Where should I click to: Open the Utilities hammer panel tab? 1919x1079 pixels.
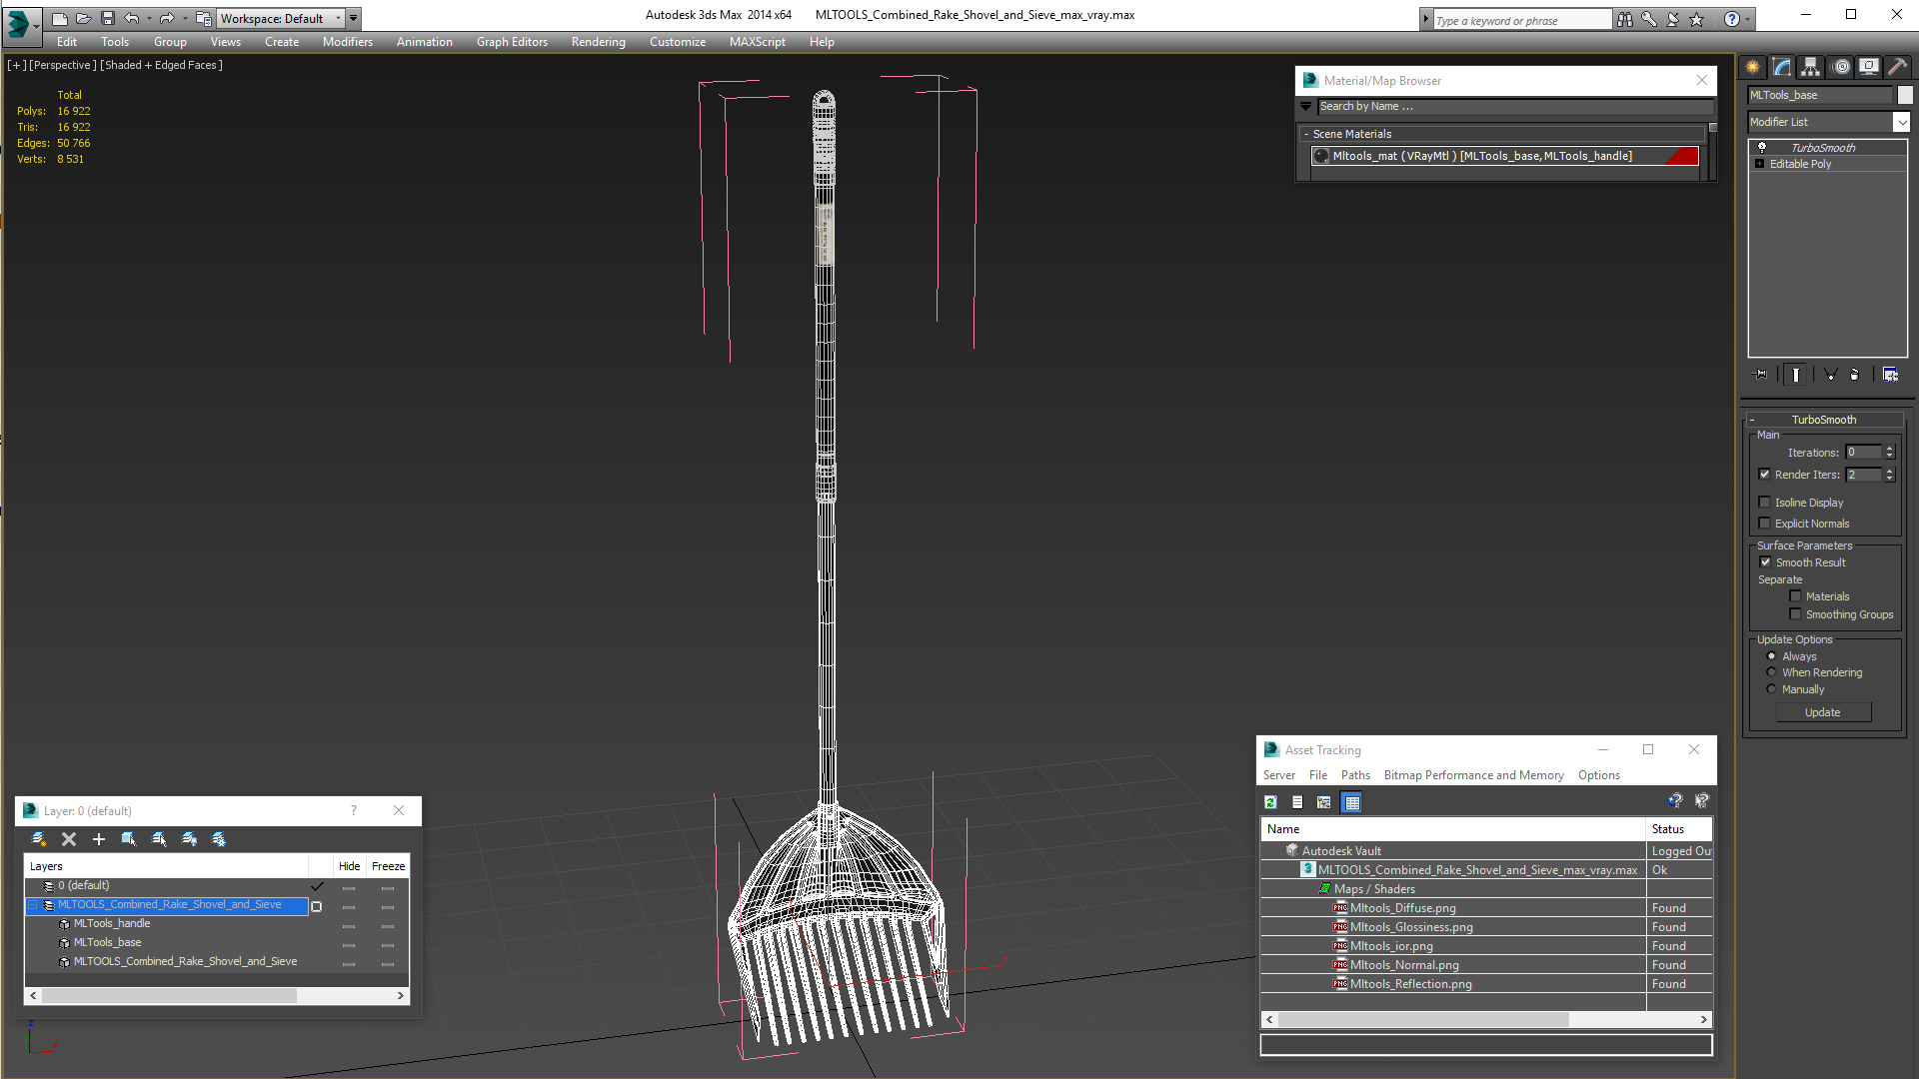click(1897, 67)
